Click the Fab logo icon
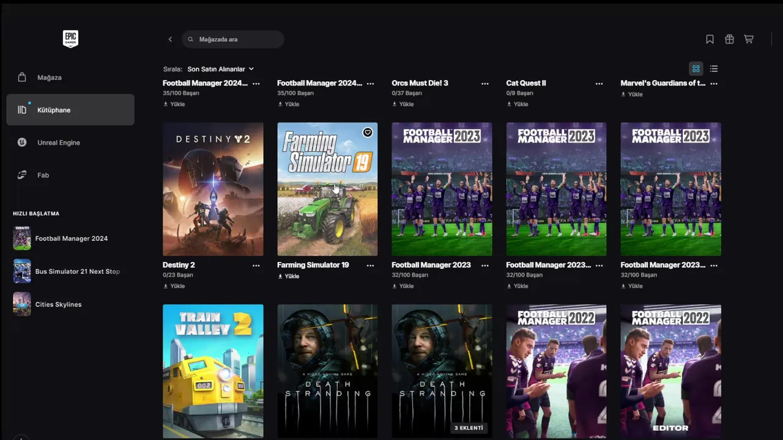 [x=22, y=175]
